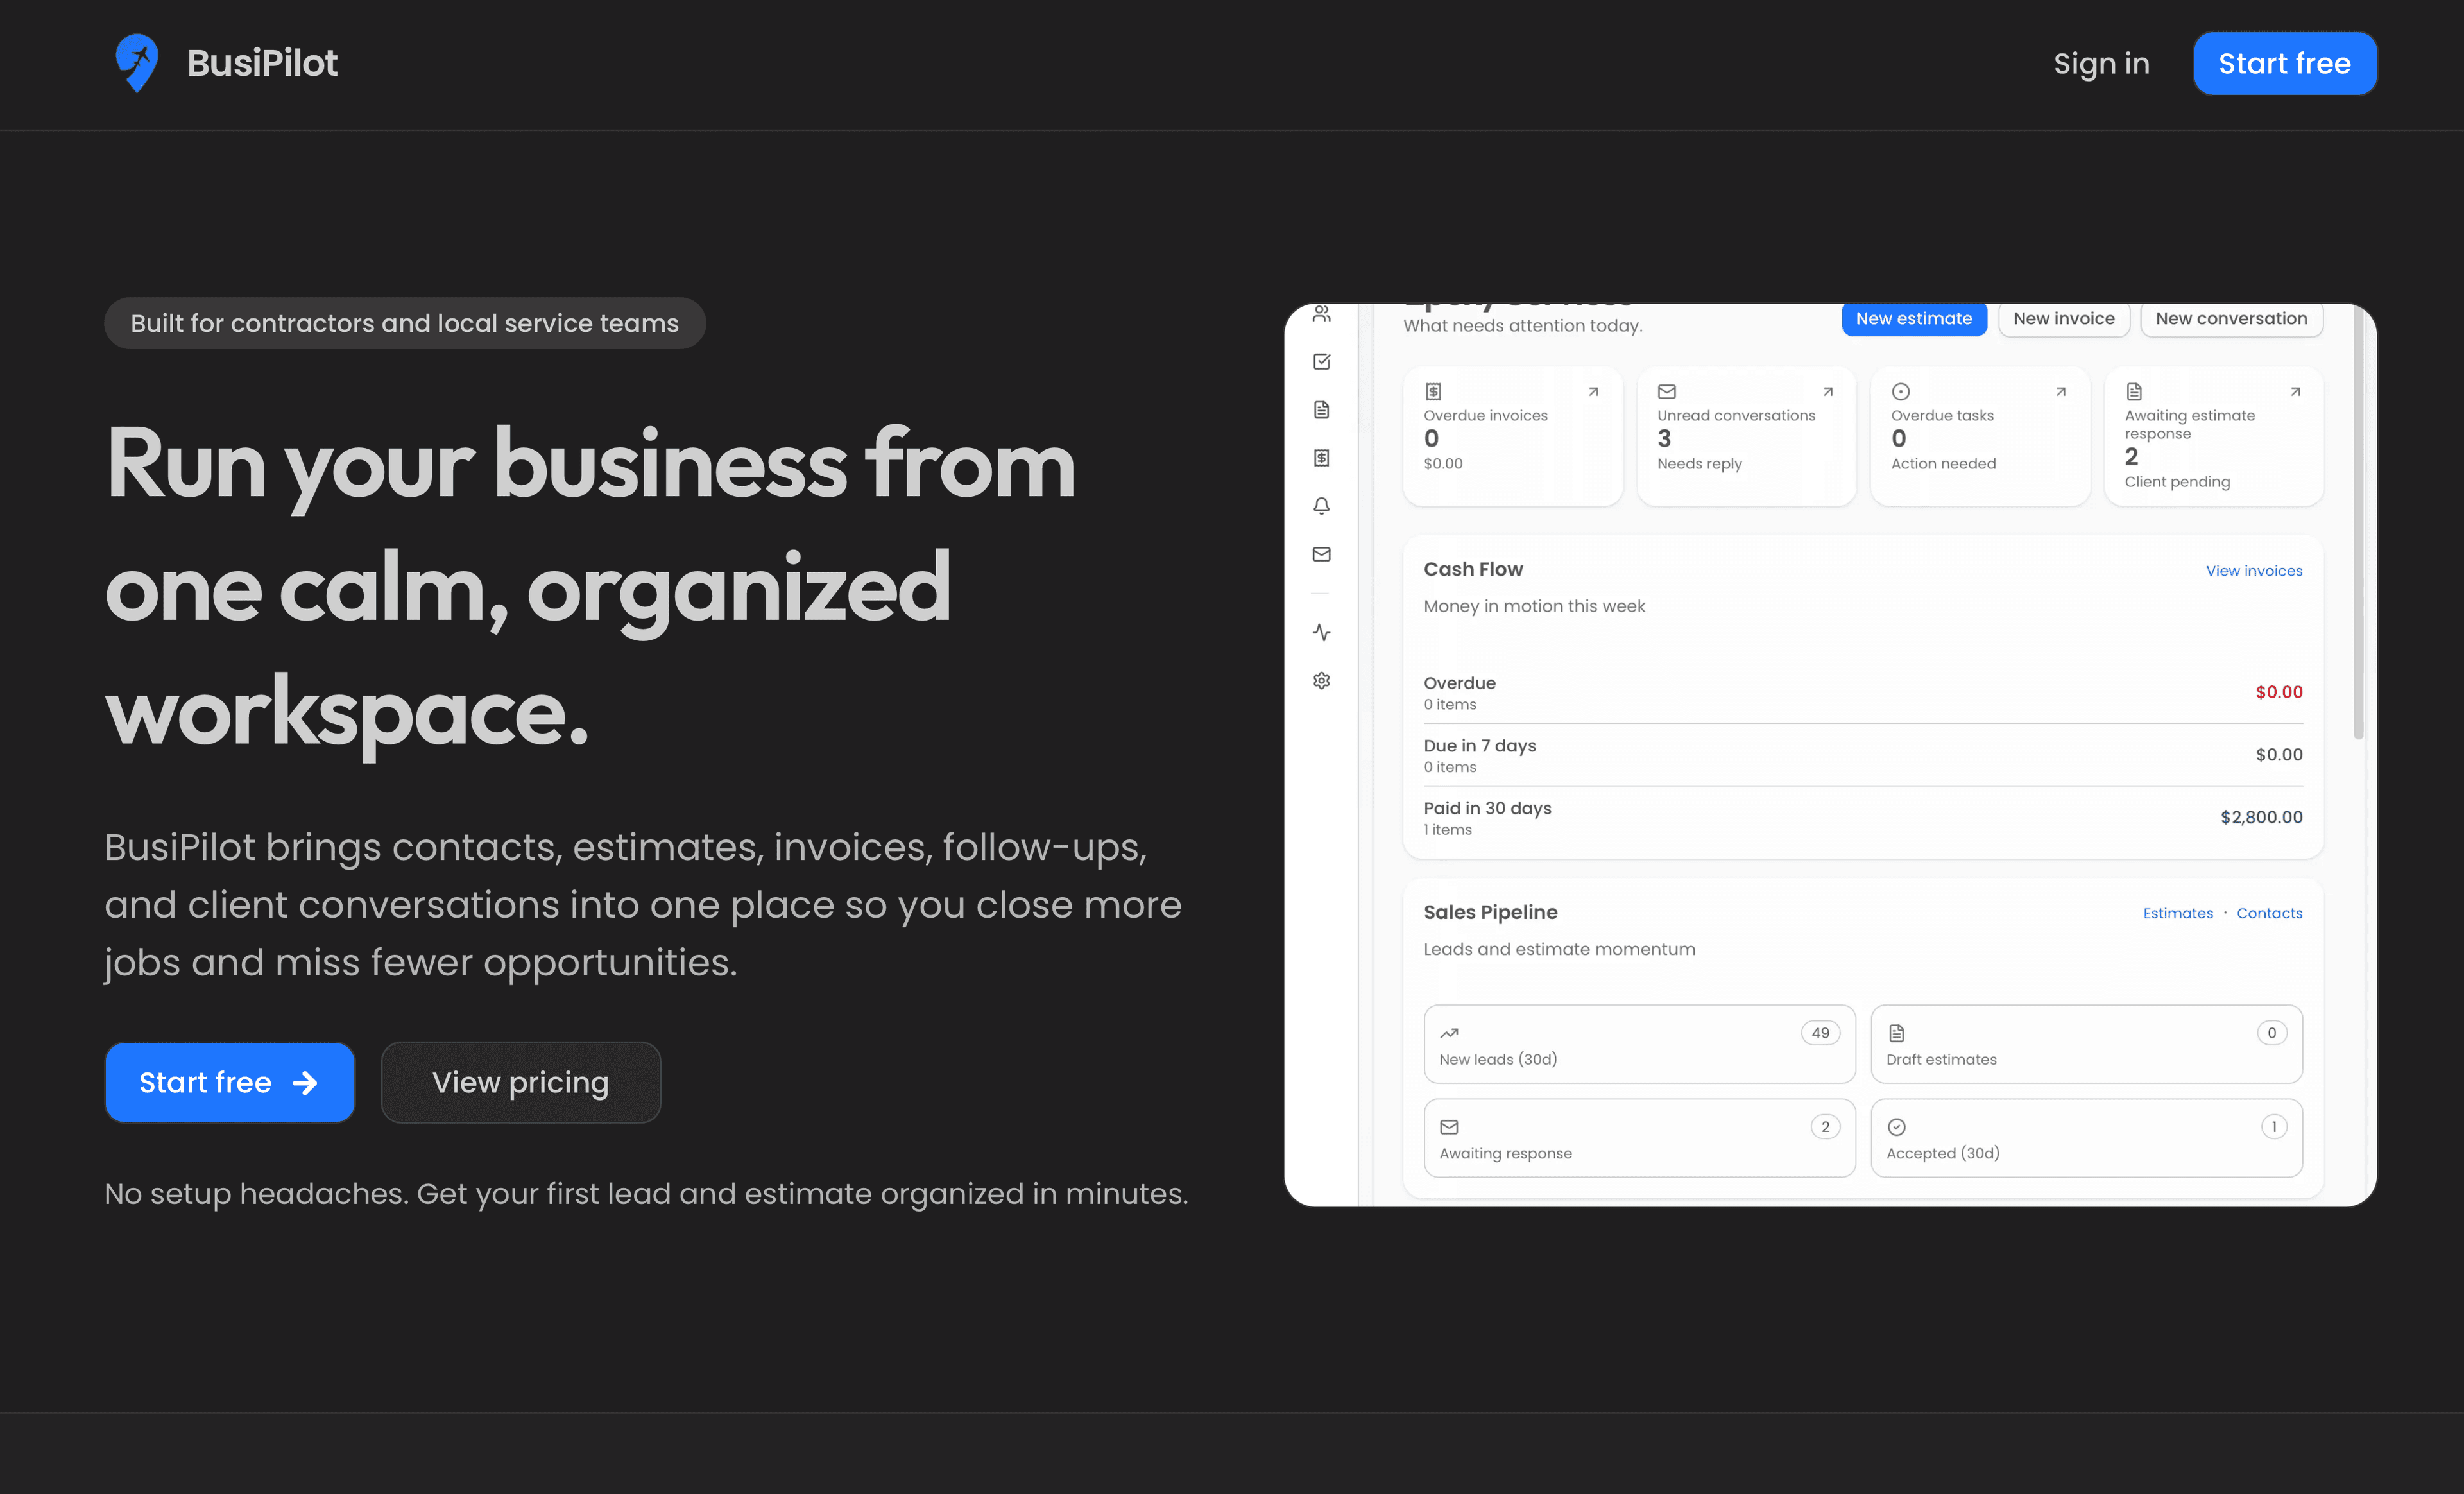2464x1494 pixels.
Task: Open the conversations mail icon in sidebar
Action: pyautogui.click(x=1321, y=554)
